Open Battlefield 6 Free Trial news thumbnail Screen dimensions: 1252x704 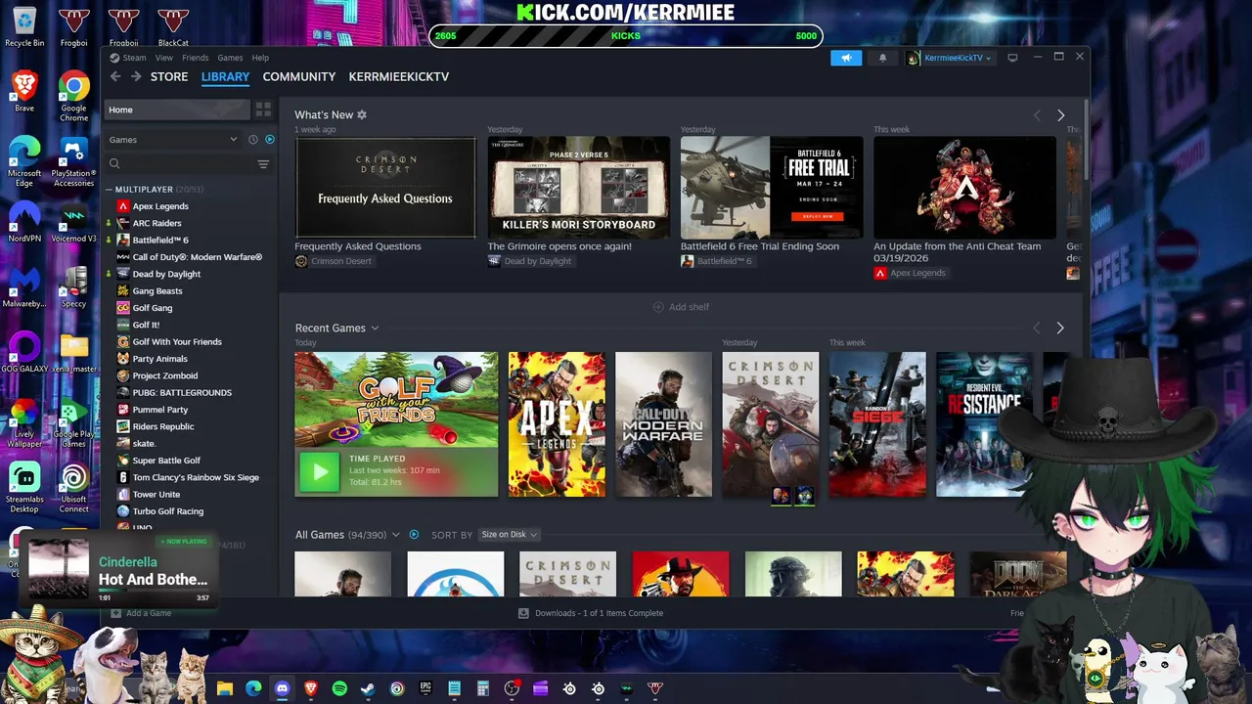(x=772, y=188)
